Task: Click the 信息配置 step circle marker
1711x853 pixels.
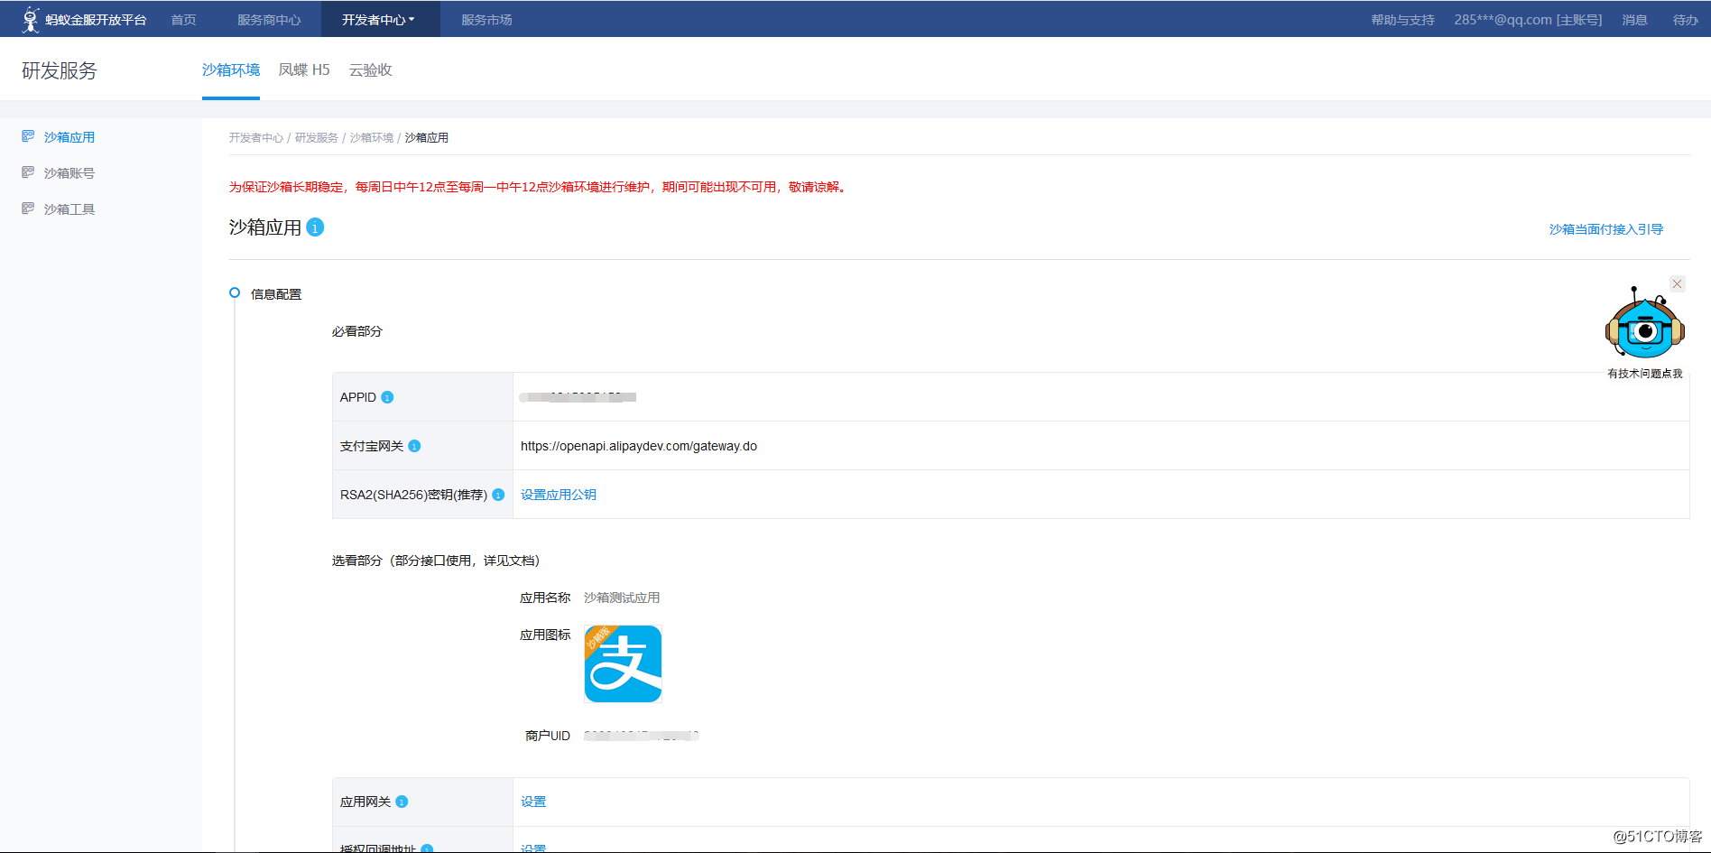Action: coord(235,292)
